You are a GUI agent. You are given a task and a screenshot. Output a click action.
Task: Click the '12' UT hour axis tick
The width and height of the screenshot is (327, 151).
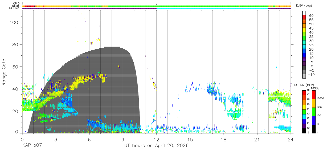(x=156, y=140)
